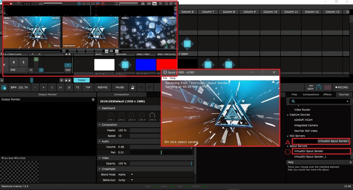Toggle the metronome icon in the transport bar
Viewport: 353px width, 190px height.
coord(132,87)
